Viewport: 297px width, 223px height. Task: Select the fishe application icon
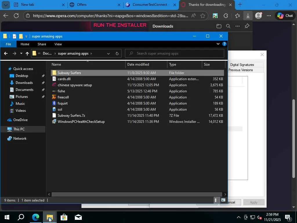(x=54, y=91)
